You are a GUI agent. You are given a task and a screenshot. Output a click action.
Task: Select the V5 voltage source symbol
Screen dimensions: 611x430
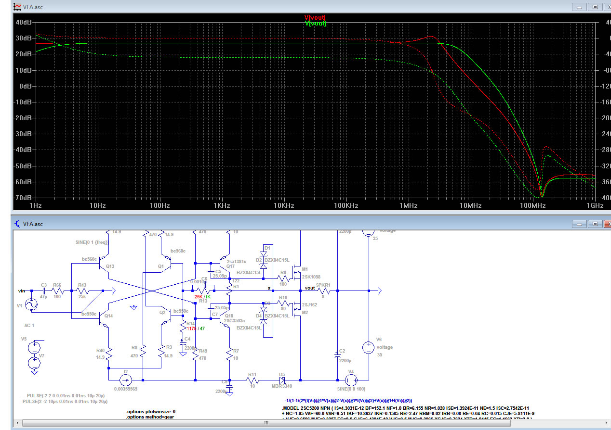[34, 347]
